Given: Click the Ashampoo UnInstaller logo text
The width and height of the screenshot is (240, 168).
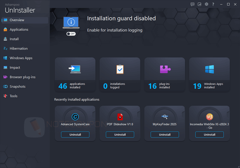Looking at the screenshot, I should [20, 9].
